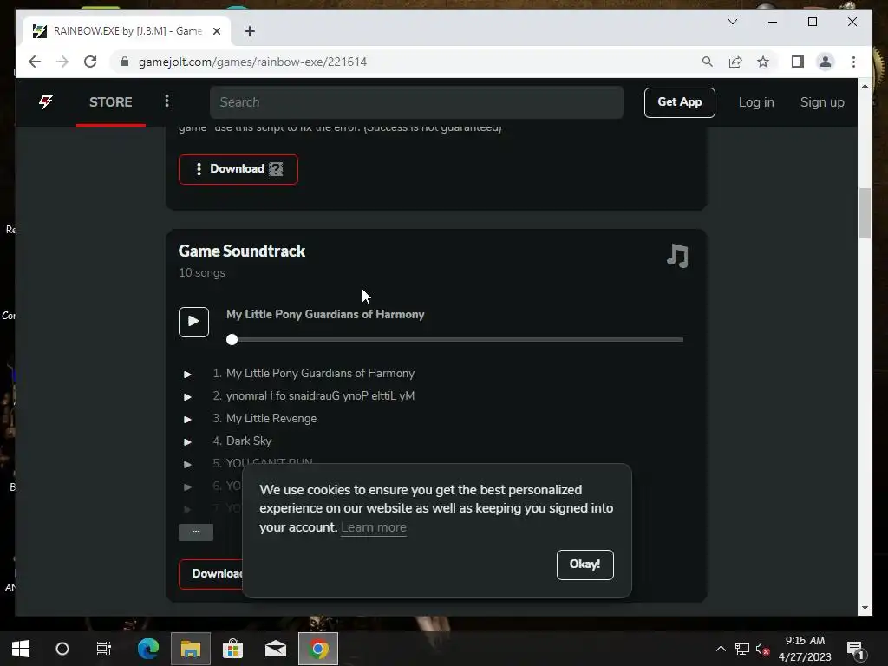Launch Microsoft Edge from taskbar
888x666 pixels.
[147, 649]
